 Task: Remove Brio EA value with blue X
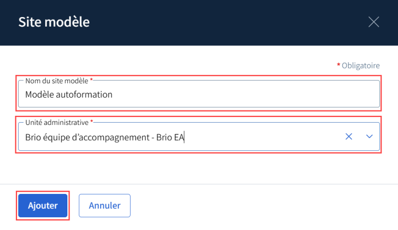[x=349, y=137]
